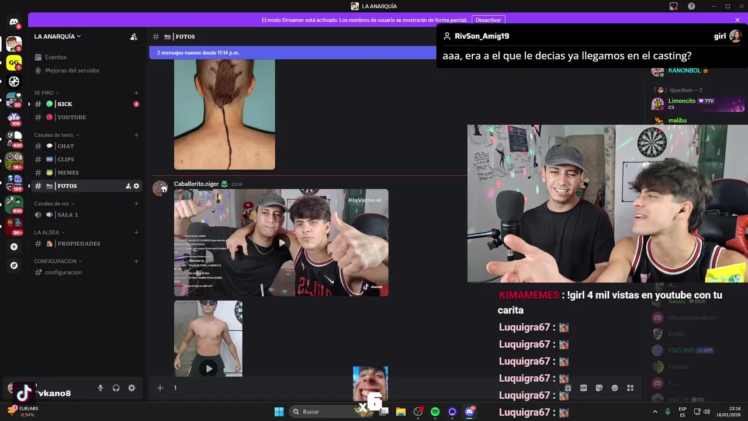Open the volume icon in the system tray
The height and width of the screenshot is (421, 748).
coord(706,412)
